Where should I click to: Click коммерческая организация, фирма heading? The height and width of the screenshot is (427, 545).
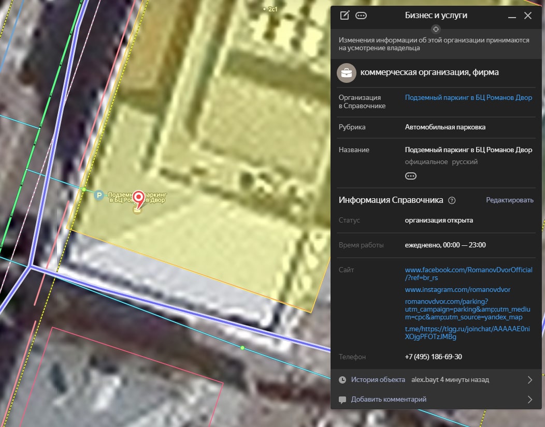tap(429, 72)
